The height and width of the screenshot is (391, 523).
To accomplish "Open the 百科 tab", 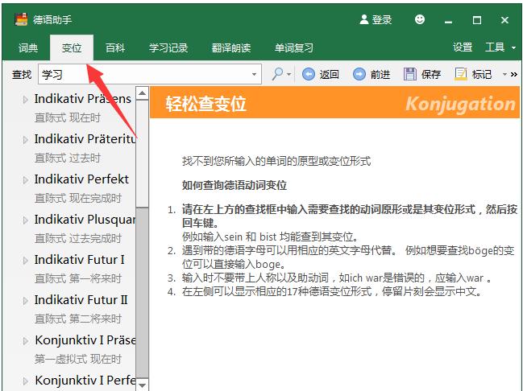I will [115, 48].
